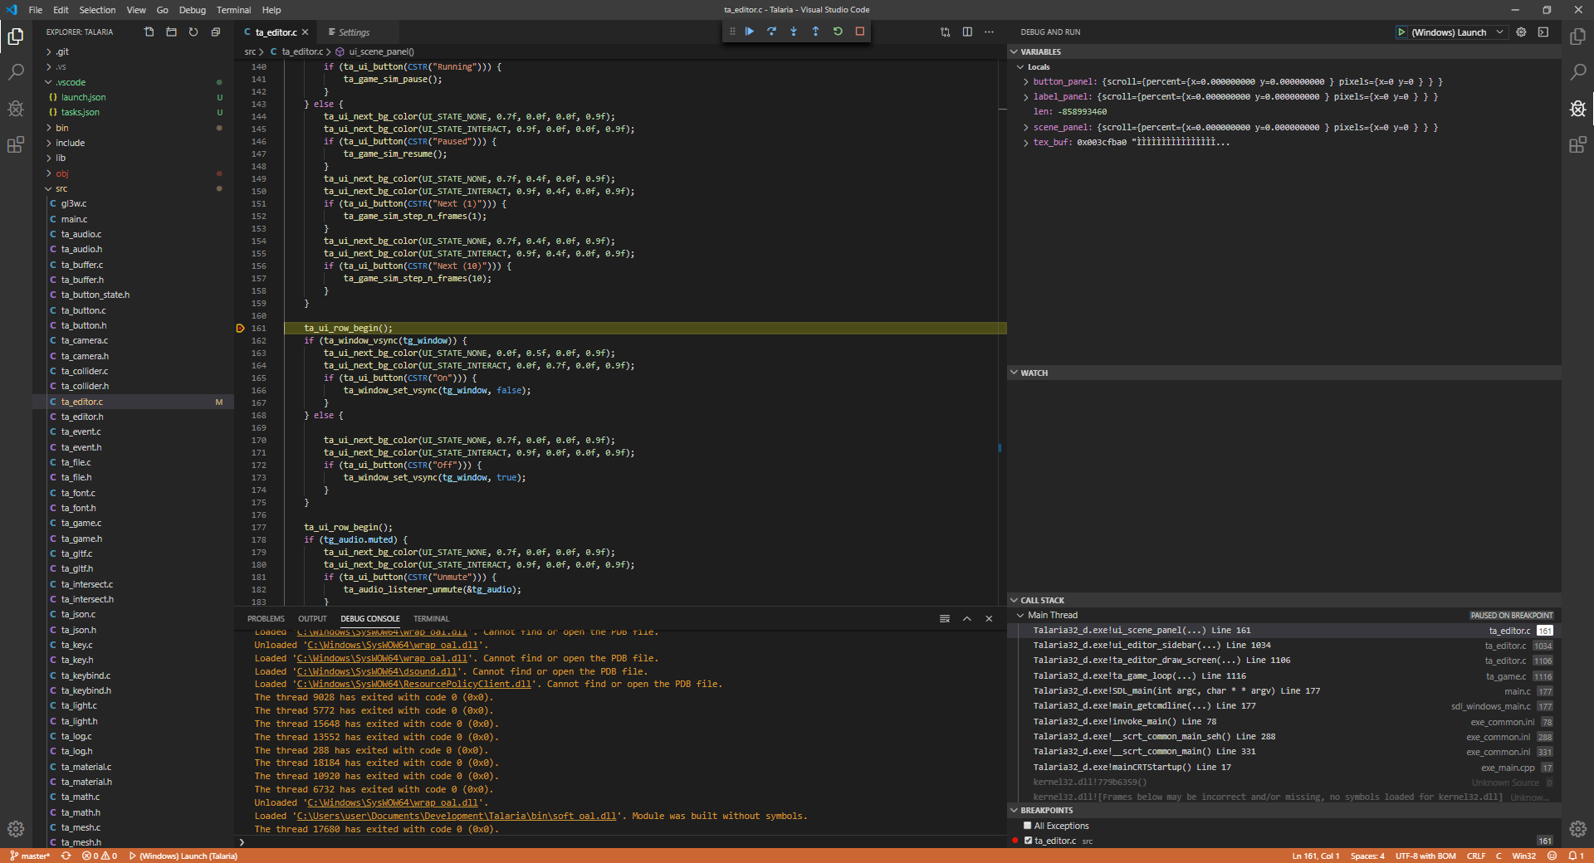1594x863 pixels.
Task: Open ta_camera.c from the explorer
Action: [x=86, y=340]
